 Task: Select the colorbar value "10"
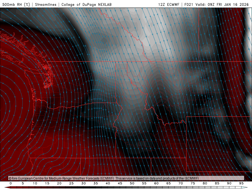(35, 183)
